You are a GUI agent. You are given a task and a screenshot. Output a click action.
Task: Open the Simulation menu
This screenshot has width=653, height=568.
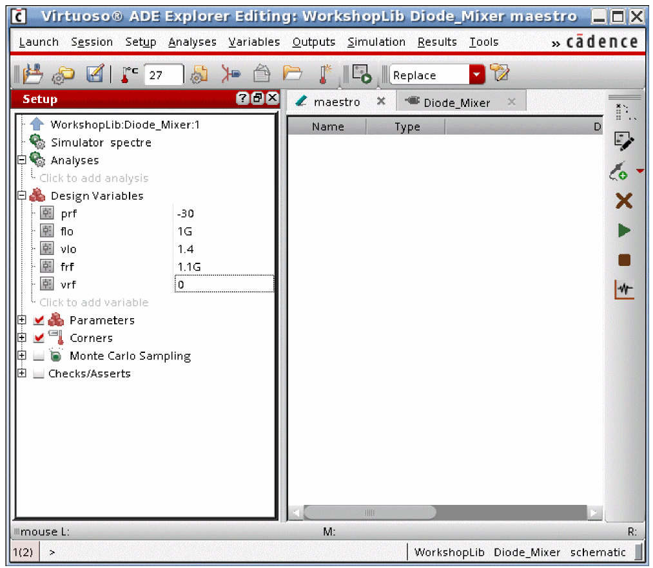click(376, 42)
